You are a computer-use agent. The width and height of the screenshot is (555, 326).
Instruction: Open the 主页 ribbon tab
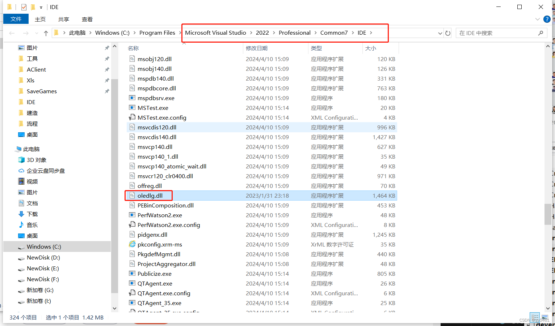point(40,19)
